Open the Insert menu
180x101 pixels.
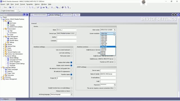(x=17, y=4)
